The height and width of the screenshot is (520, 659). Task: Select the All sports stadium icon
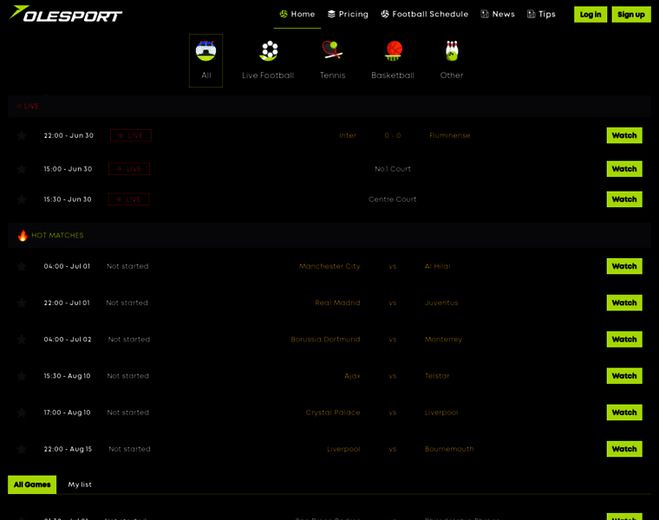206,51
